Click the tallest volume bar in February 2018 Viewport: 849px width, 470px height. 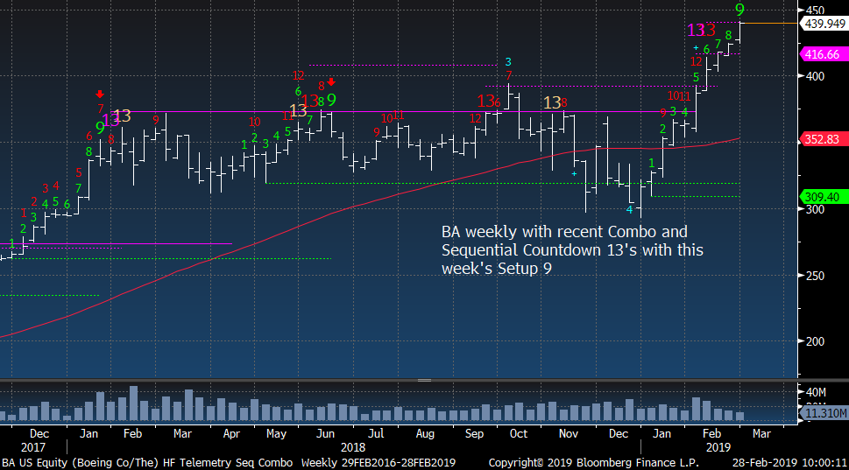[x=133, y=403]
